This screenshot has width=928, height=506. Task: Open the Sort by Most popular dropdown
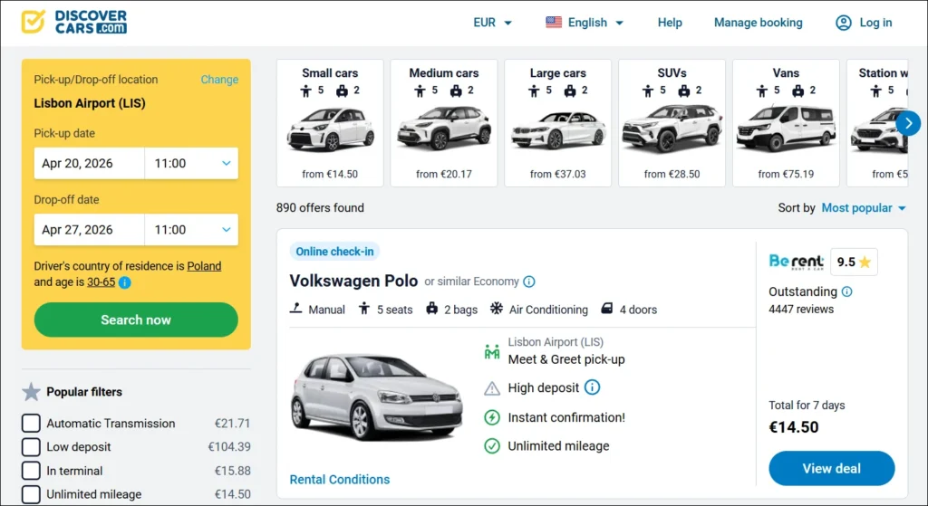tap(864, 208)
